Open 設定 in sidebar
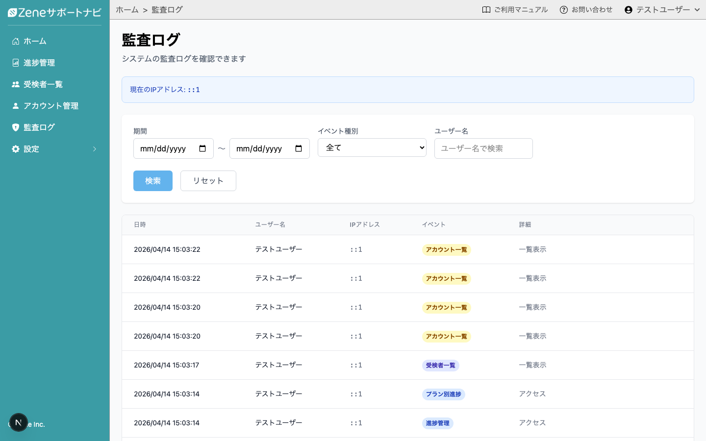The height and width of the screenshot is (441, 706). pos(55,149)
